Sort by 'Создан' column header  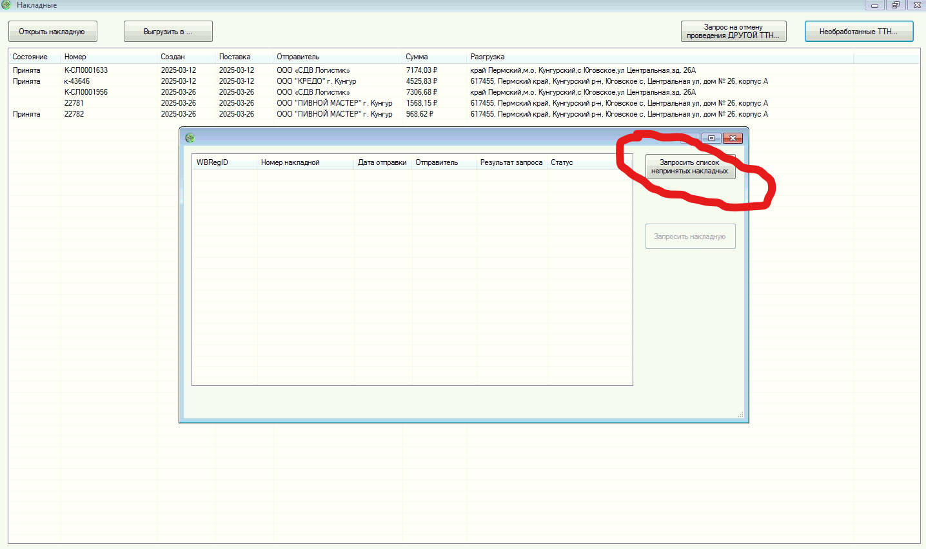(x=186, y=57)
